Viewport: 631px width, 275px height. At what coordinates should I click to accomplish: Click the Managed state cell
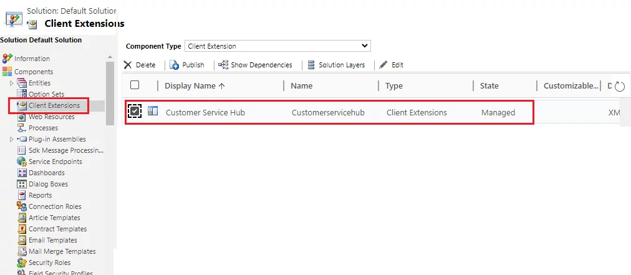pyautogui.click(x=498, y=113)
